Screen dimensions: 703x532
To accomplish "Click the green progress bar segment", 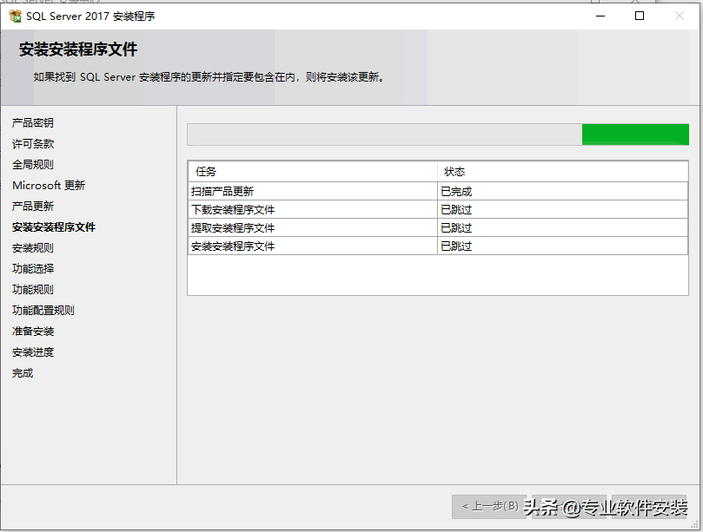I will 634,135.
